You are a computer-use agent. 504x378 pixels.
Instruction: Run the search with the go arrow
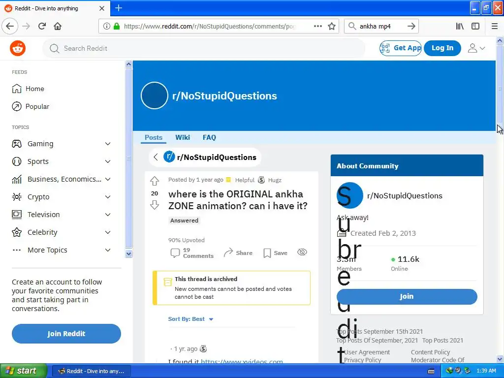pos(411,27)
